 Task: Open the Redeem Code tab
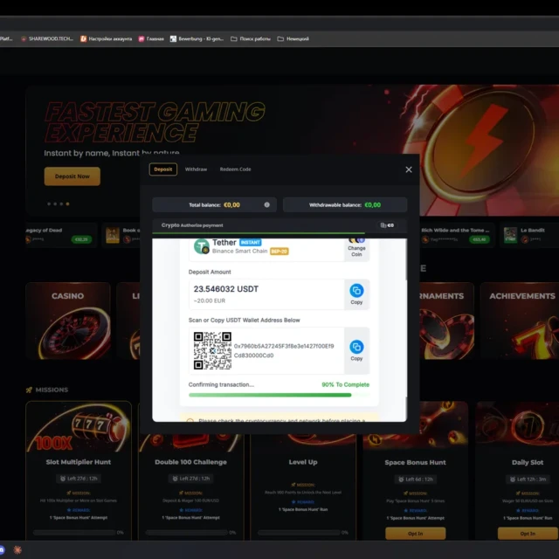(x=235, y=169)
